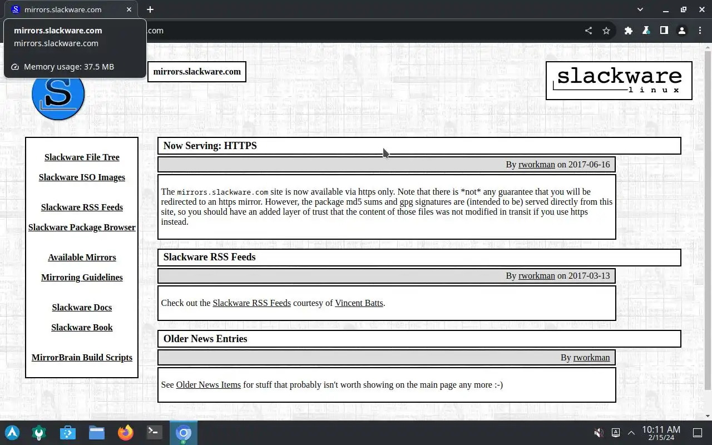Open MirrorBrain Build Scripts link
Viewport: 712px width, 445px height.
pyautogui.click(x=82, y=358)
